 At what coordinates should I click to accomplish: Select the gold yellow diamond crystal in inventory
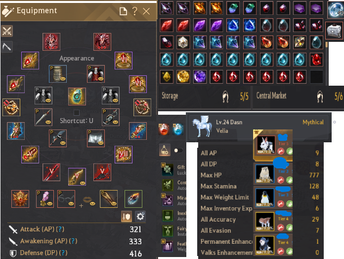167,77
